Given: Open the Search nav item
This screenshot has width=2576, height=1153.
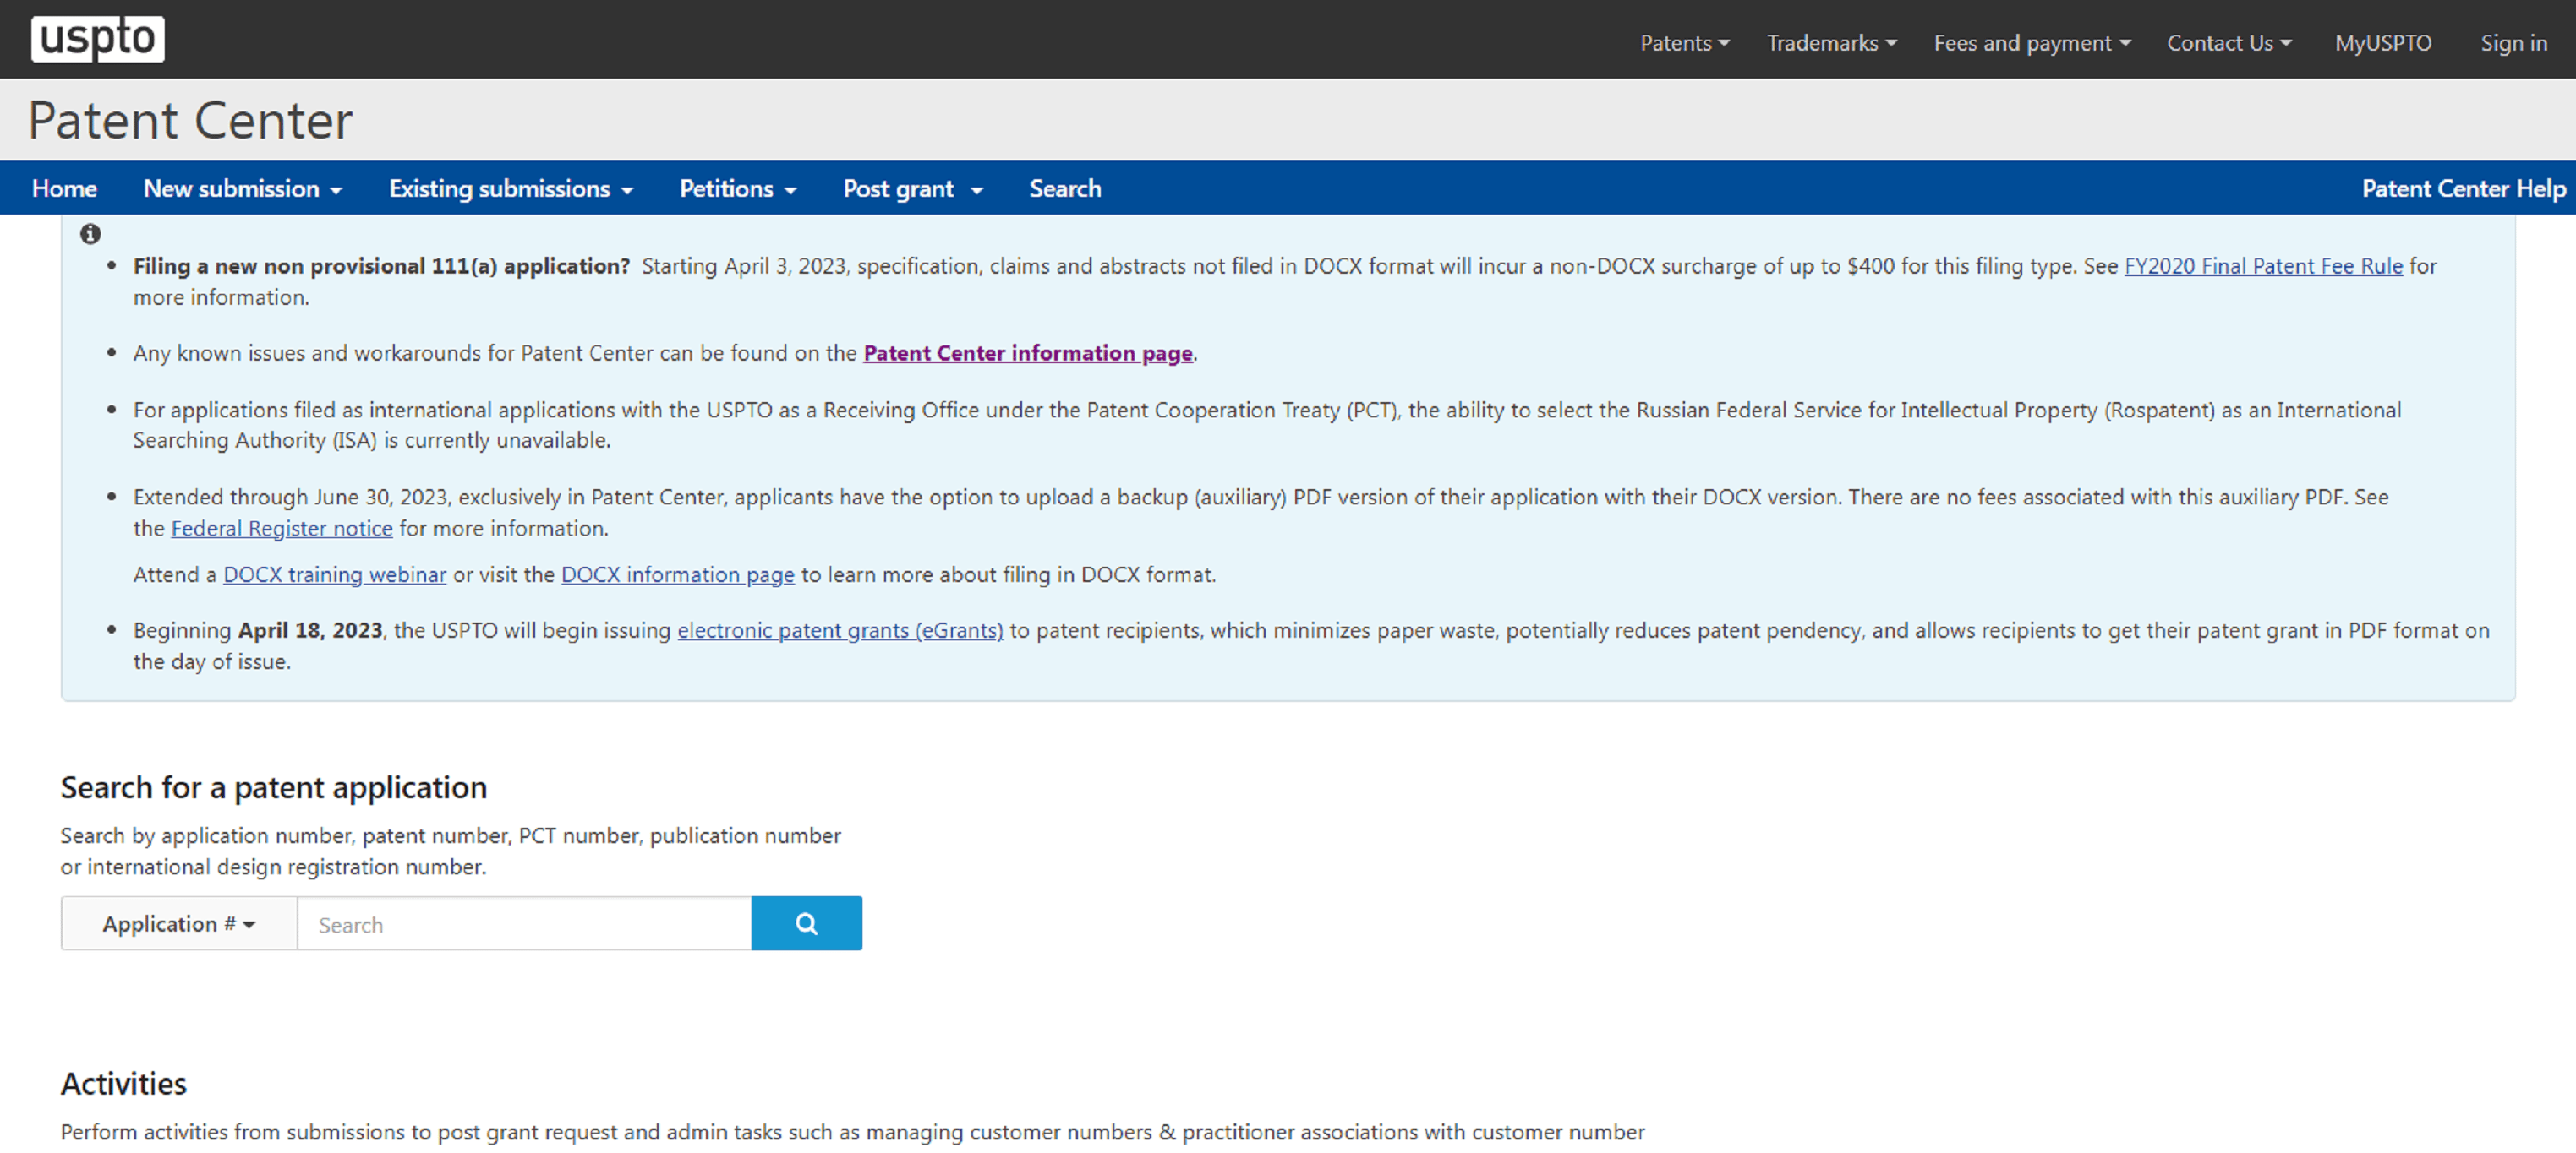Looking at the screenshot, I should coord(1065,188).
